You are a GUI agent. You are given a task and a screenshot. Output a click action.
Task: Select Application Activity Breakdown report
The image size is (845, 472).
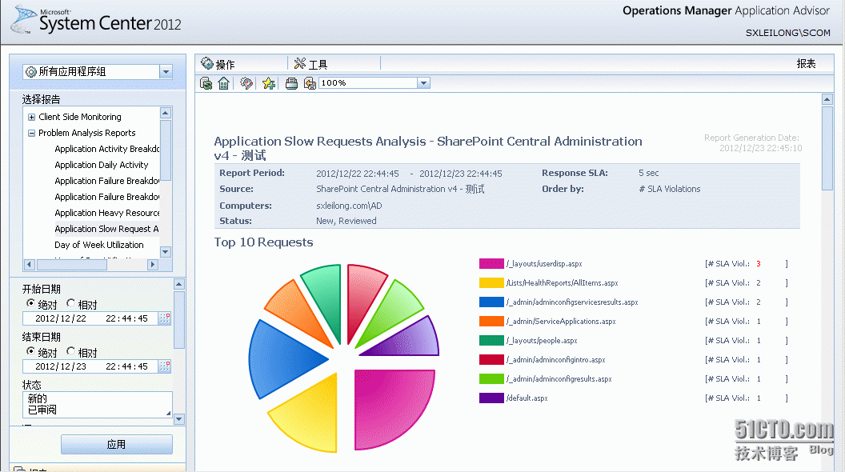click(106, 149)
